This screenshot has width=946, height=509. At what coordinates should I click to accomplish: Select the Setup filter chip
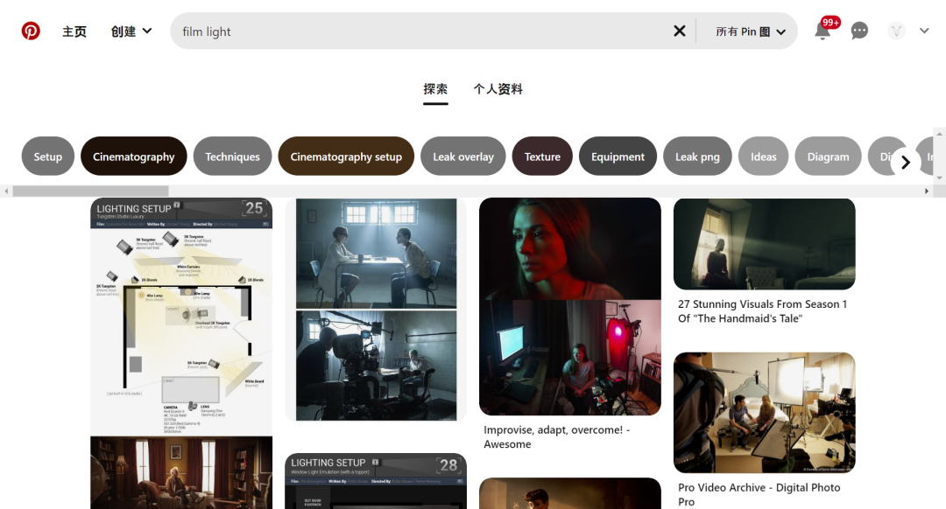(x=47, y=157)
